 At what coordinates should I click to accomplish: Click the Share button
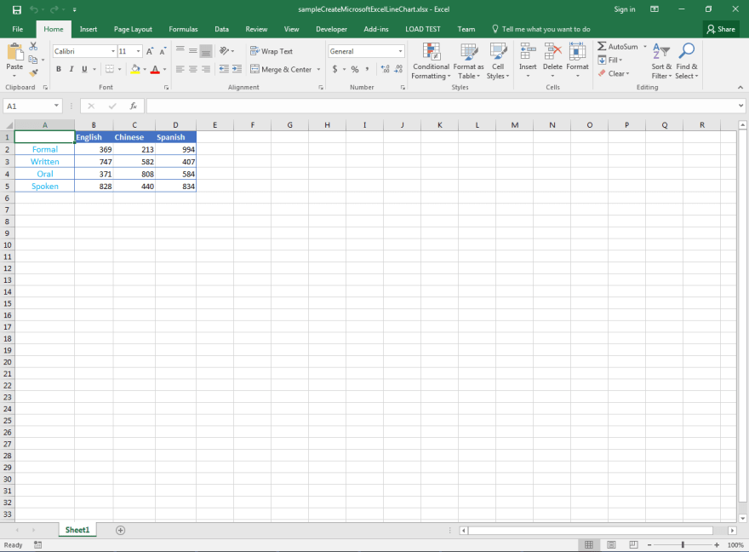pos(721,29)
